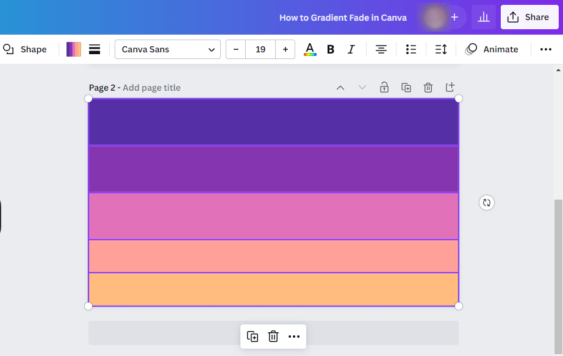
Task: Lock Page 2 with the lock icon
Action: [384, 88]
